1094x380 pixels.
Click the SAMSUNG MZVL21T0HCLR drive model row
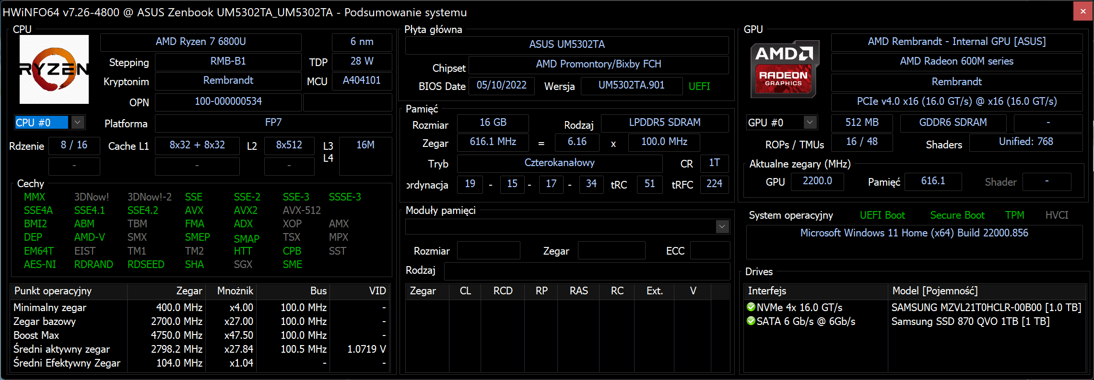click(x=986, y=307)
